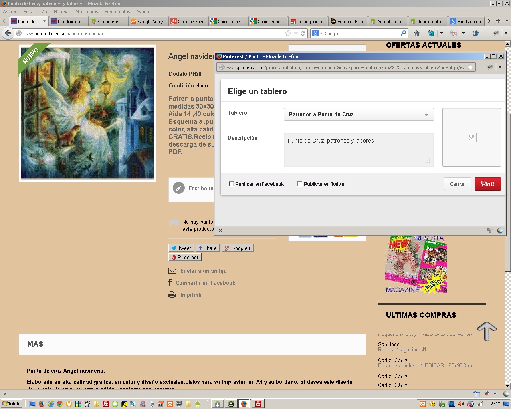
Task: Switch to the Google Analytics tab
Action: pyautogui.click(x=149, y=21)
